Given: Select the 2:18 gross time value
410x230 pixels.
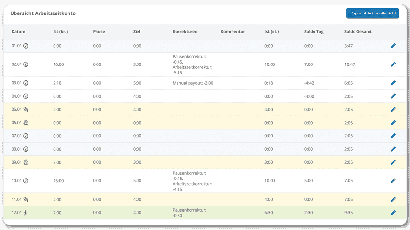Looking at the screenshot, I should [x=57, y=83].
